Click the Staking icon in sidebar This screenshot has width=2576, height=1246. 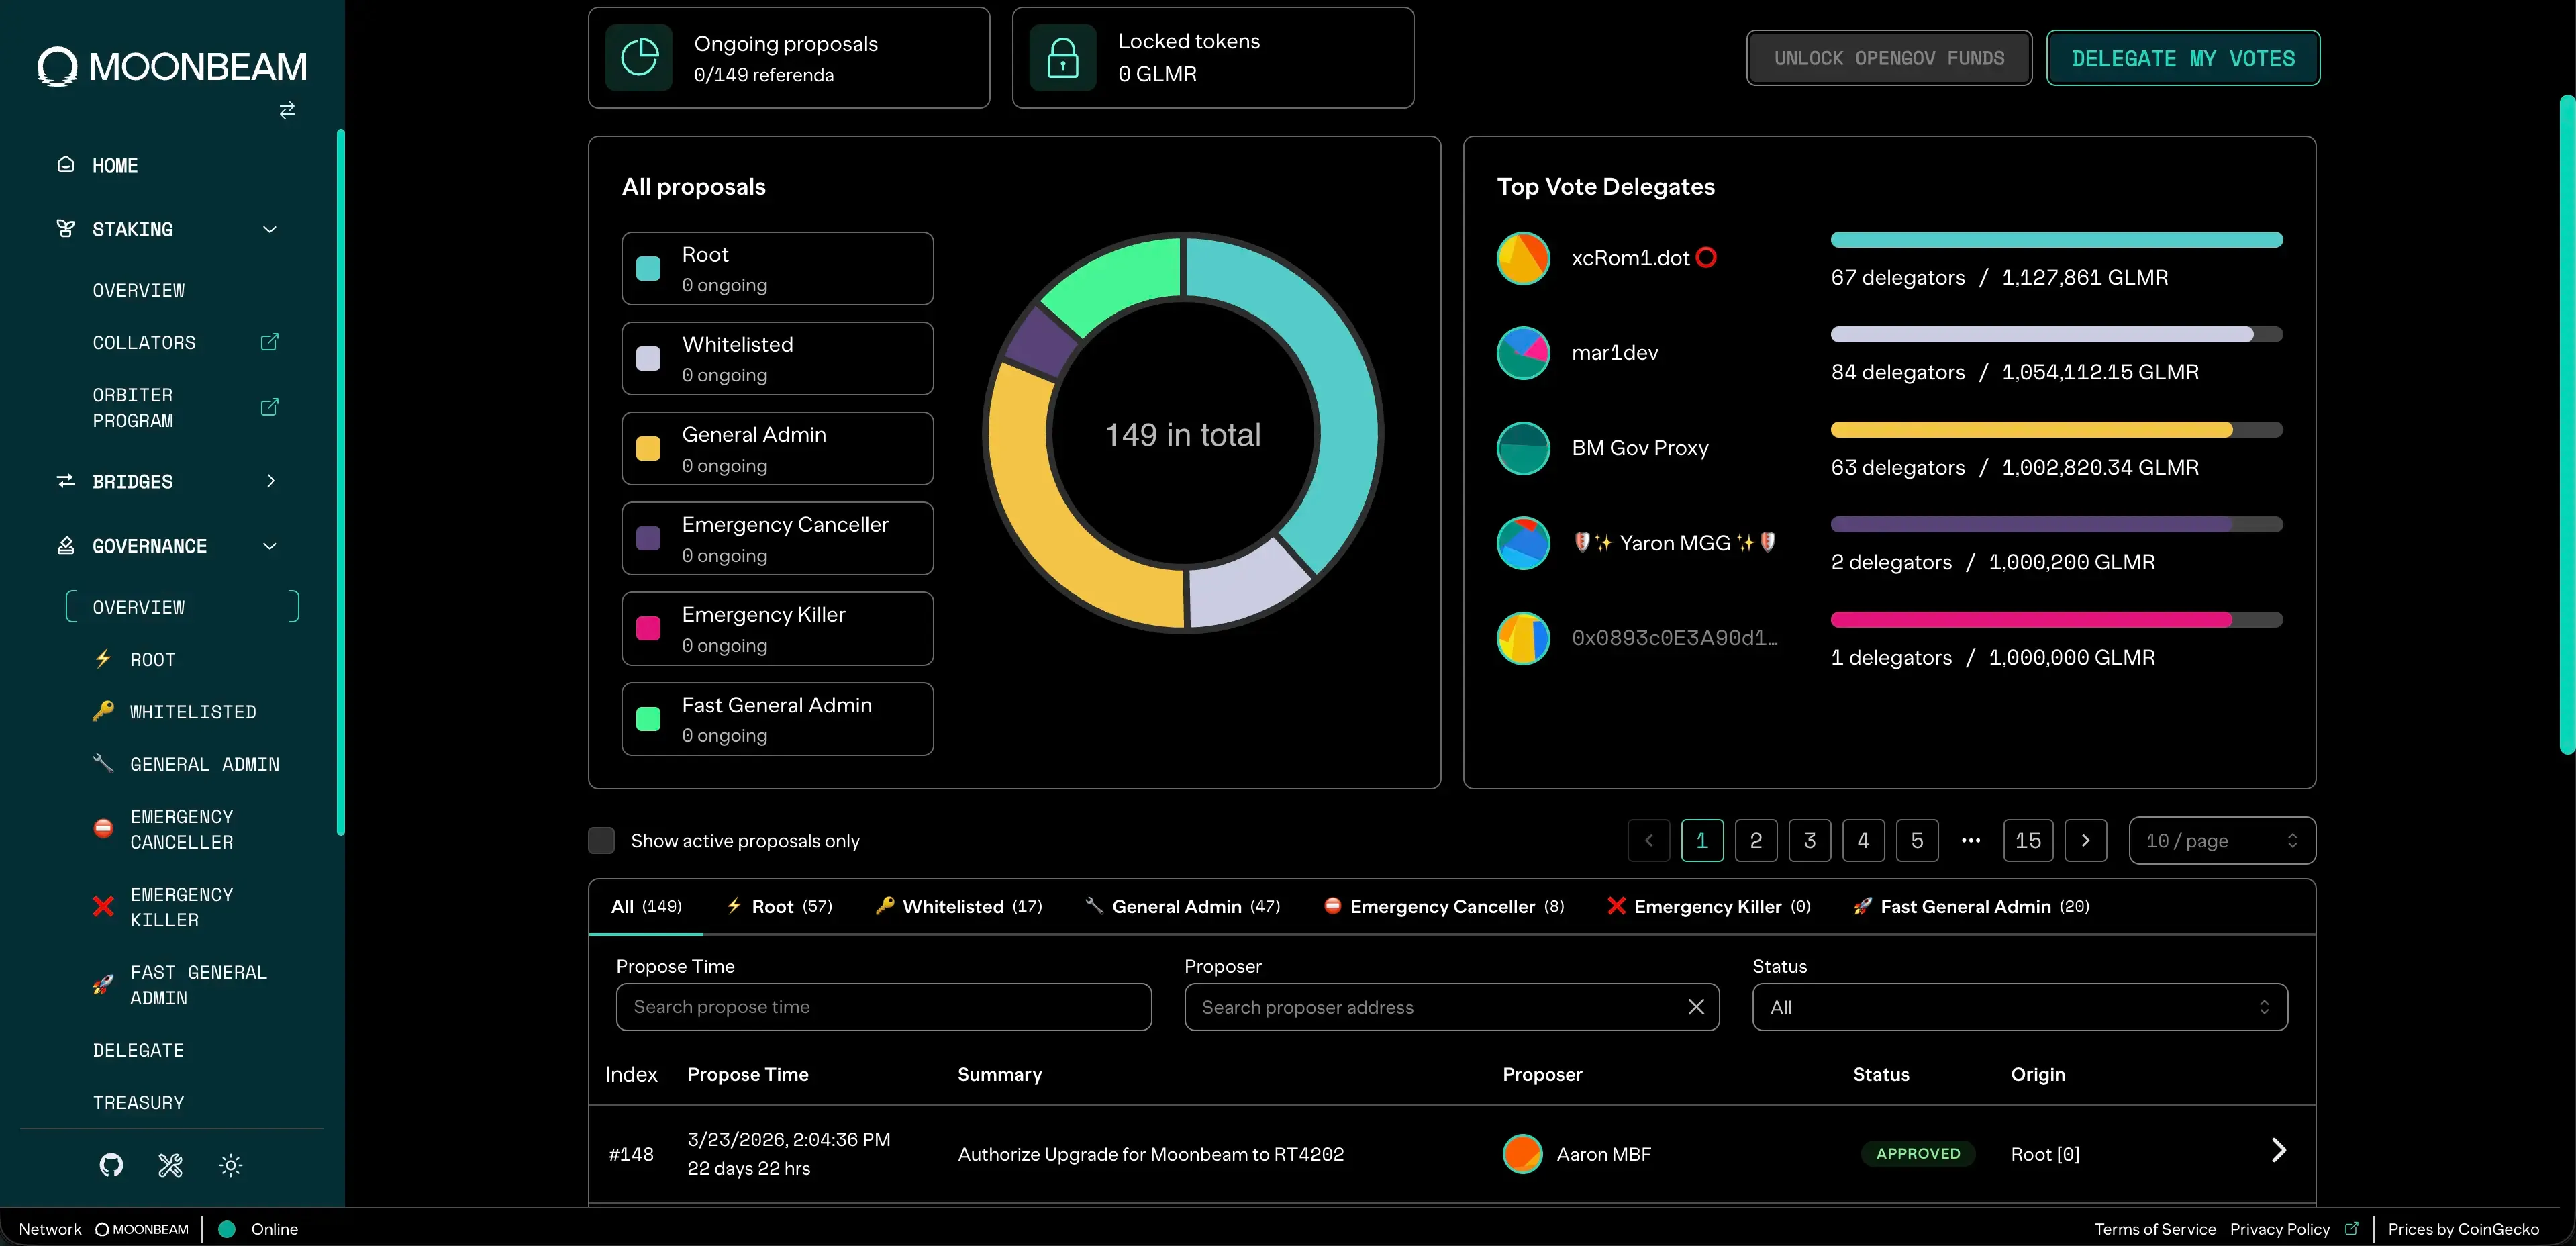66,229
